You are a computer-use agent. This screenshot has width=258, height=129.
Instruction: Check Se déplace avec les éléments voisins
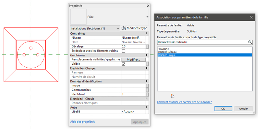coord(123,51)
